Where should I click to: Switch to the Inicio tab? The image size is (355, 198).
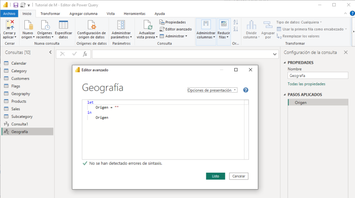tap(27, 14)
